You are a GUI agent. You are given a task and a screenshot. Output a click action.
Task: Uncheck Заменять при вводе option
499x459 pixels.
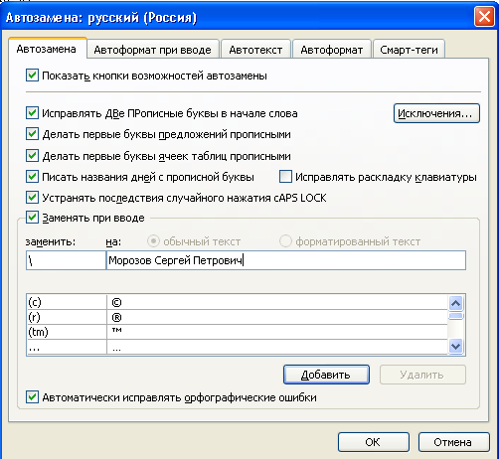click(32, 218)
